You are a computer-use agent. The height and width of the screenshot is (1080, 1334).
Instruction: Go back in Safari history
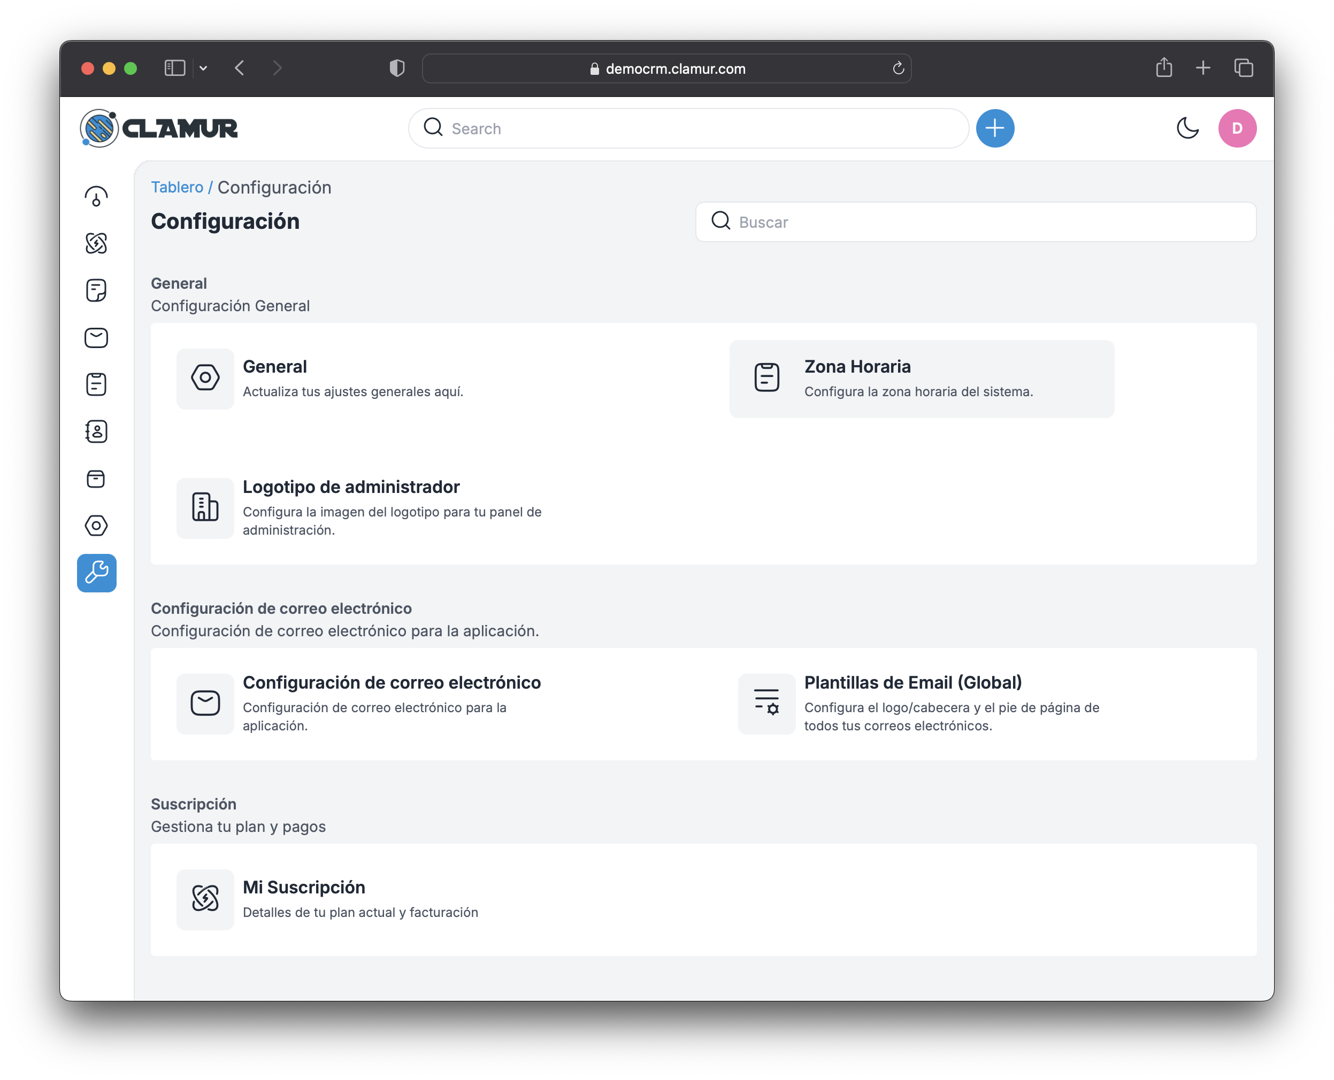(x=240, y=68)
